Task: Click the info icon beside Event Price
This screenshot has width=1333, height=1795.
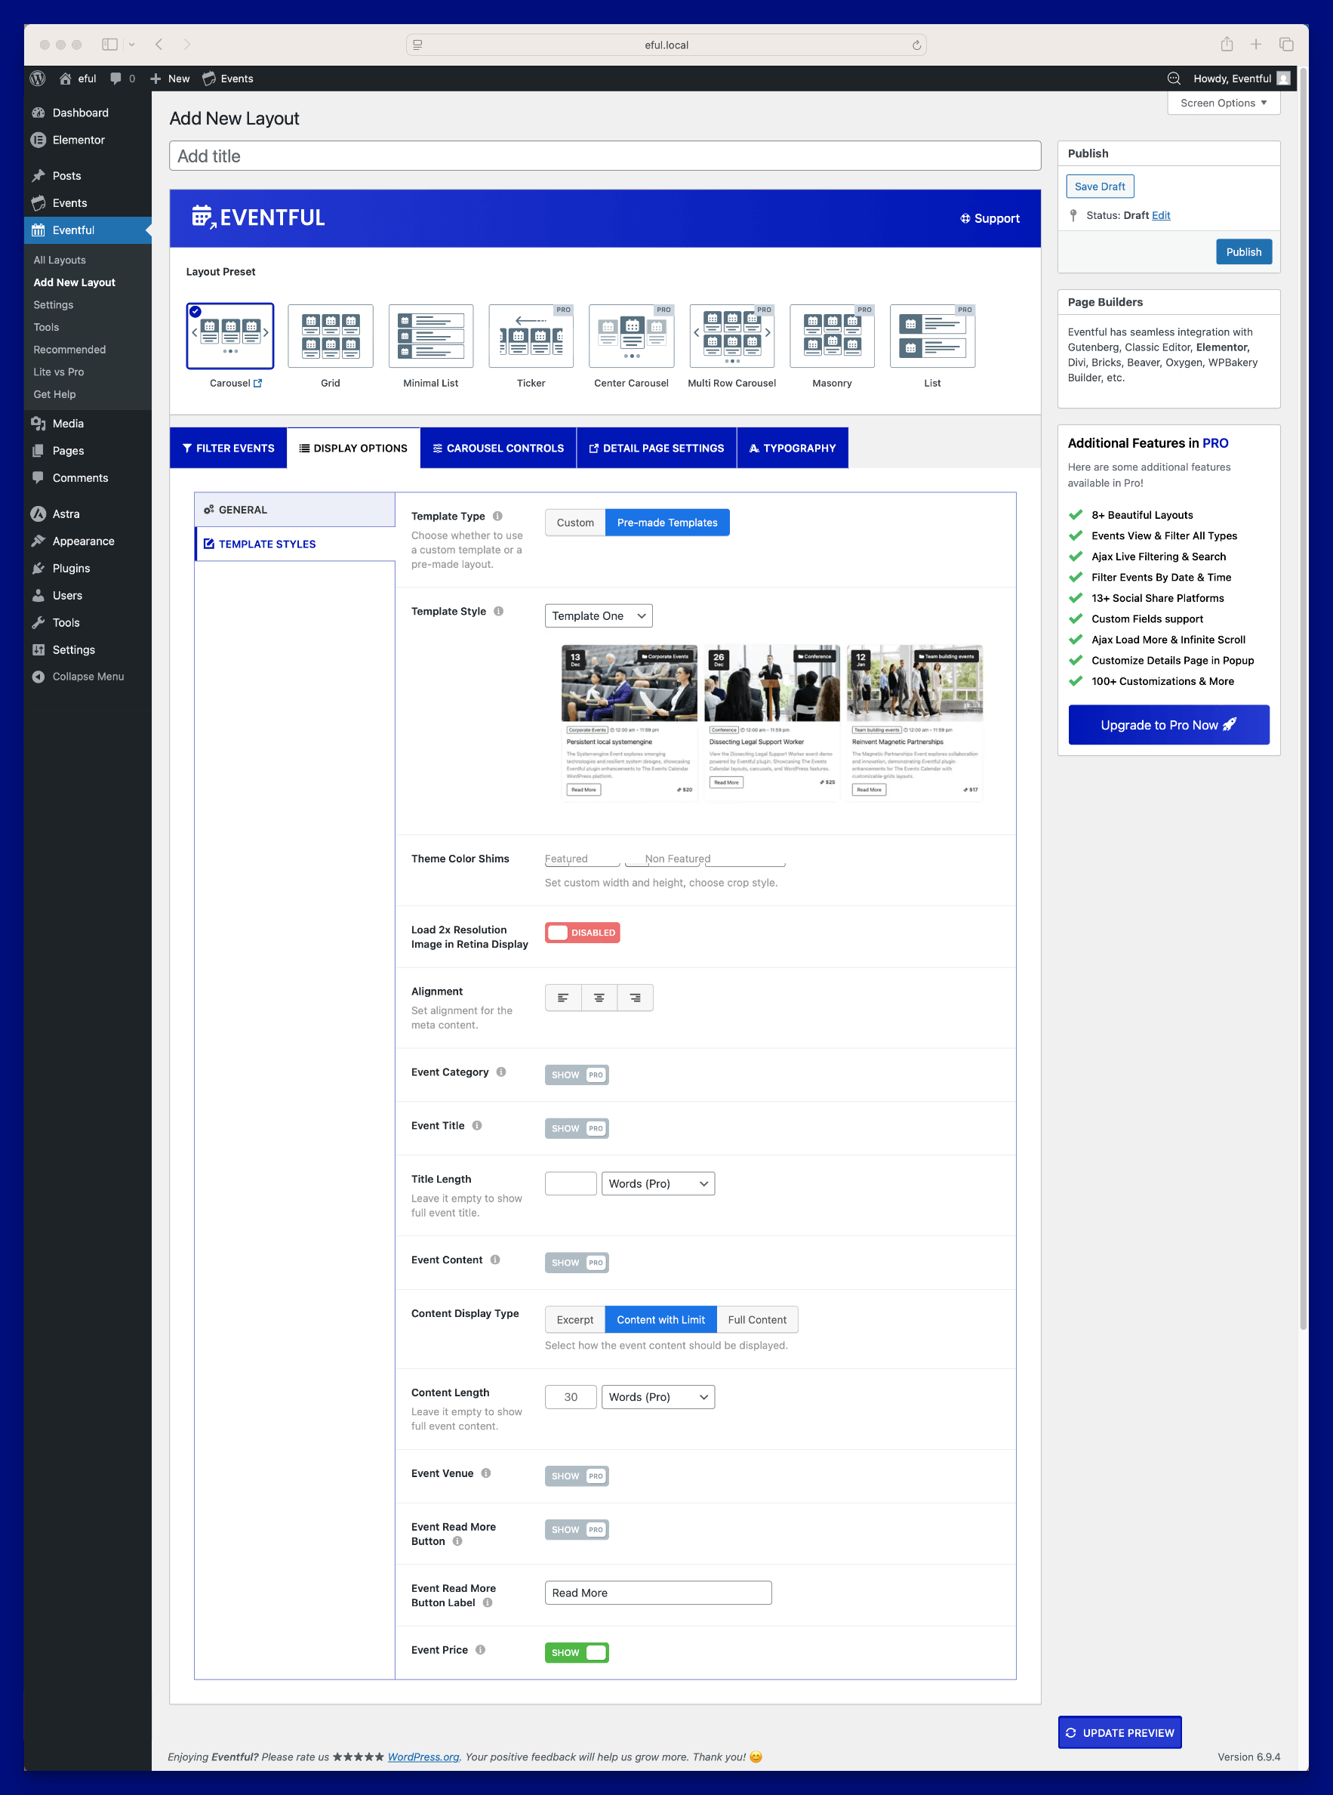Action: tap(480, 1650)
